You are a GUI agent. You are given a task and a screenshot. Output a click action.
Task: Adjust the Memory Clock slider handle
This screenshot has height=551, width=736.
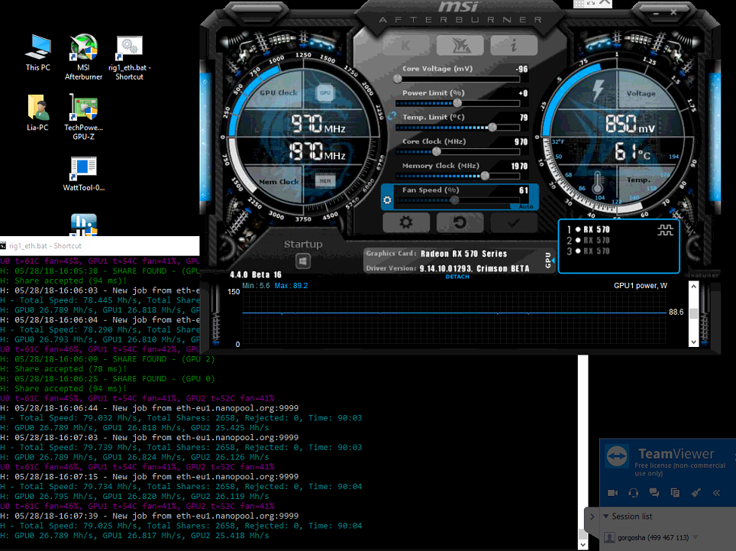click(485, 176)
